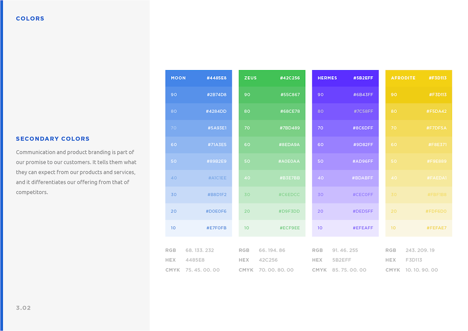
Task: Click Afrodite CMYK value 10. 10. 90. 00
Action: [x=422, y=270]
